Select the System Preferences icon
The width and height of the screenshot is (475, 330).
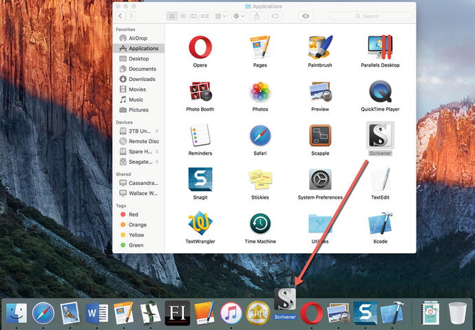(x=320, y=179)
